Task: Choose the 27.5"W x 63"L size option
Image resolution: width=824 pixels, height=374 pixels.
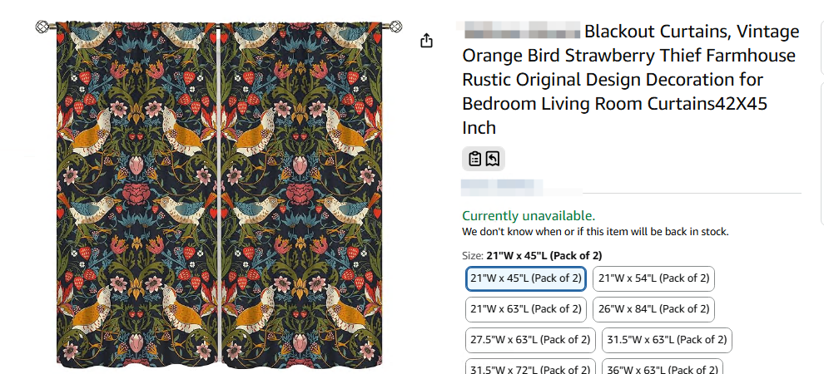Action: [530, 340]
